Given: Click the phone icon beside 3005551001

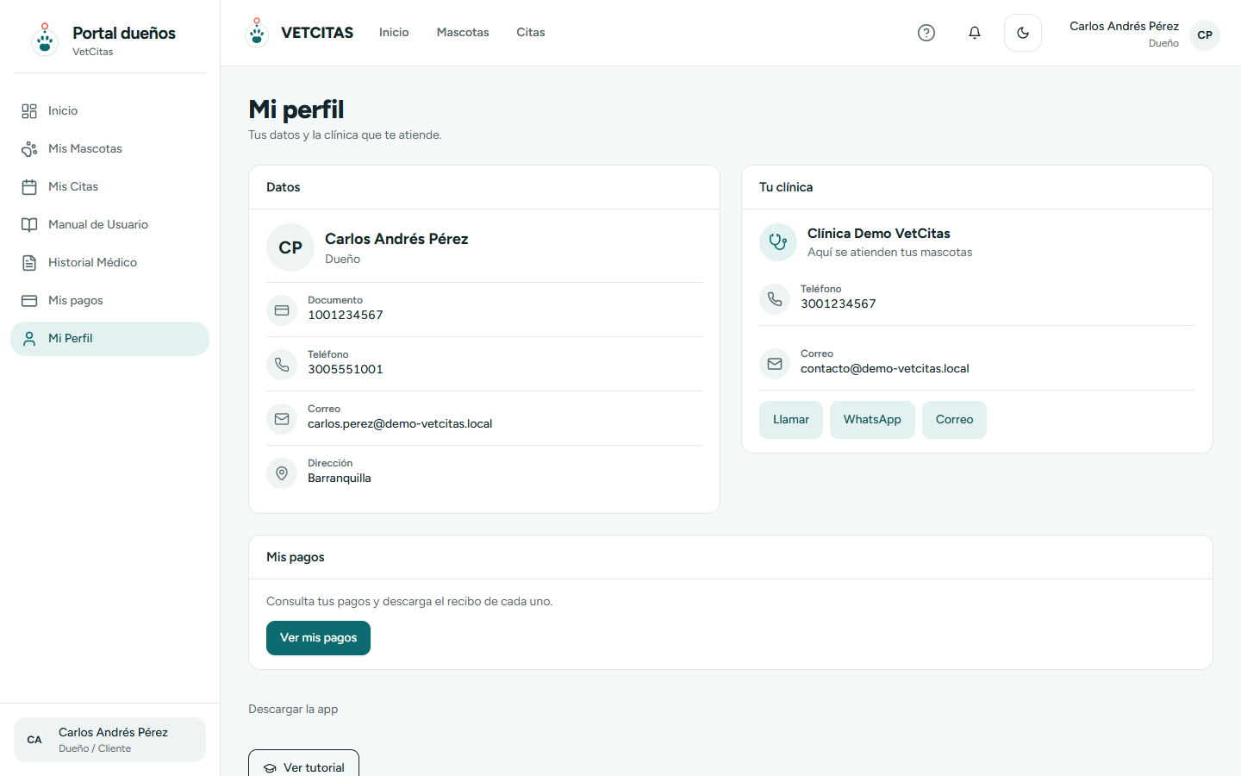Looking at the screenshot, I should (282, 365).
